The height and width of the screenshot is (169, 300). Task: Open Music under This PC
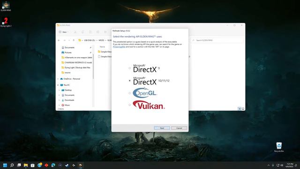click(66, 105)
